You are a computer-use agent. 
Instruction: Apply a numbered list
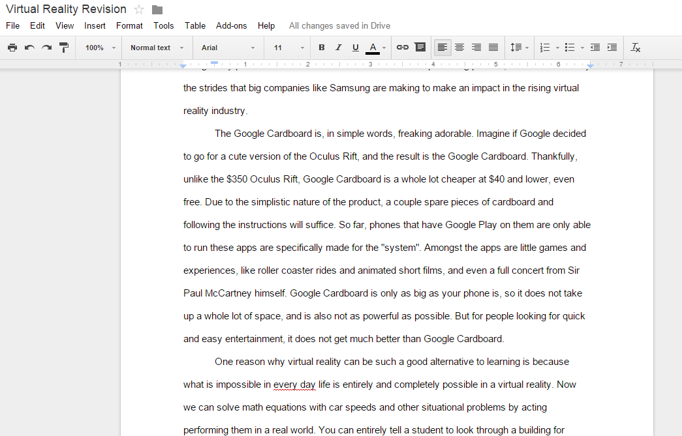point(544,48)
